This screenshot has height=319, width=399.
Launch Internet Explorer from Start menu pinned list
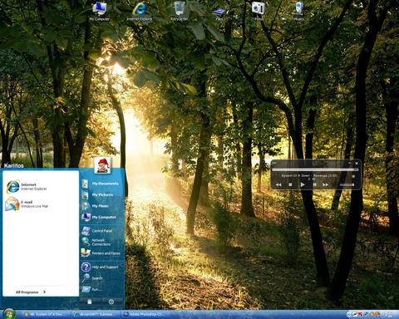[x=27, y=186]
